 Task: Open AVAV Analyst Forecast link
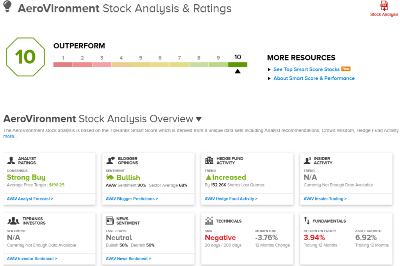[x=30, y=199]
